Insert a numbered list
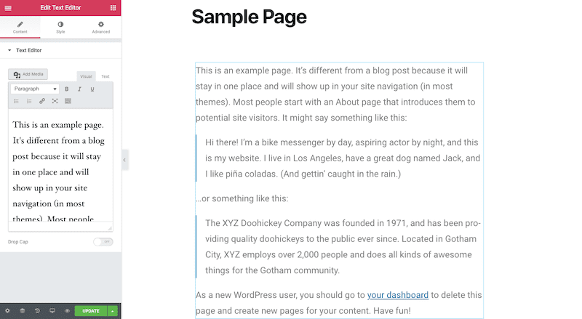The height and width of the screenshot is (319, 582). pos(29,101)
